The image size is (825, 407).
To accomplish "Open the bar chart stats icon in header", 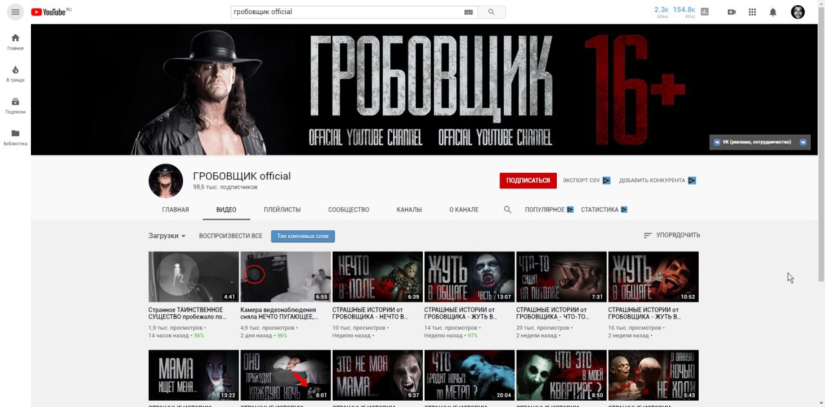I will point(704,12).
